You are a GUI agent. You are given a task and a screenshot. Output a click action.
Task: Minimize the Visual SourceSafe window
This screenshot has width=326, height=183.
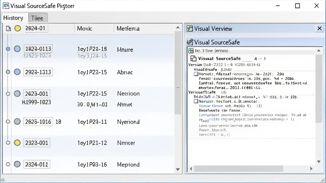(x=278, y=6)
